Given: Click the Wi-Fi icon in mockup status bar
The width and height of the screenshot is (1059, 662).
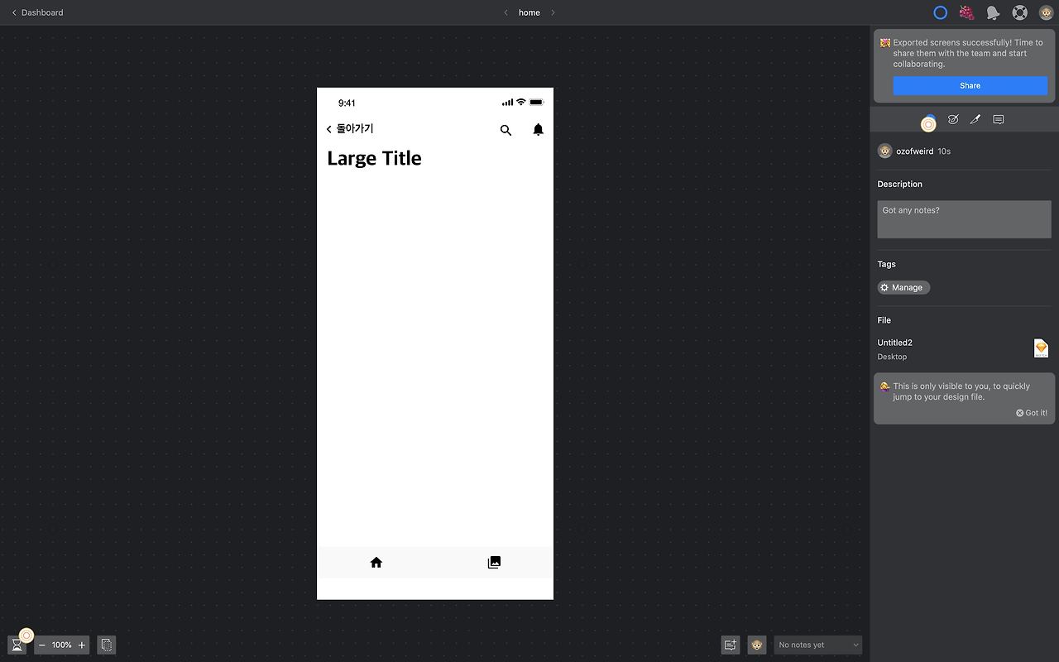Looking at the screenshot, I should pyautogui.click(x=520, y=102).
